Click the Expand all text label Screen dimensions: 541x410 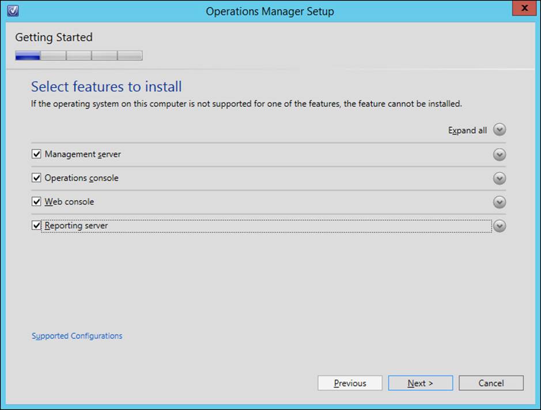coord(467,130)
